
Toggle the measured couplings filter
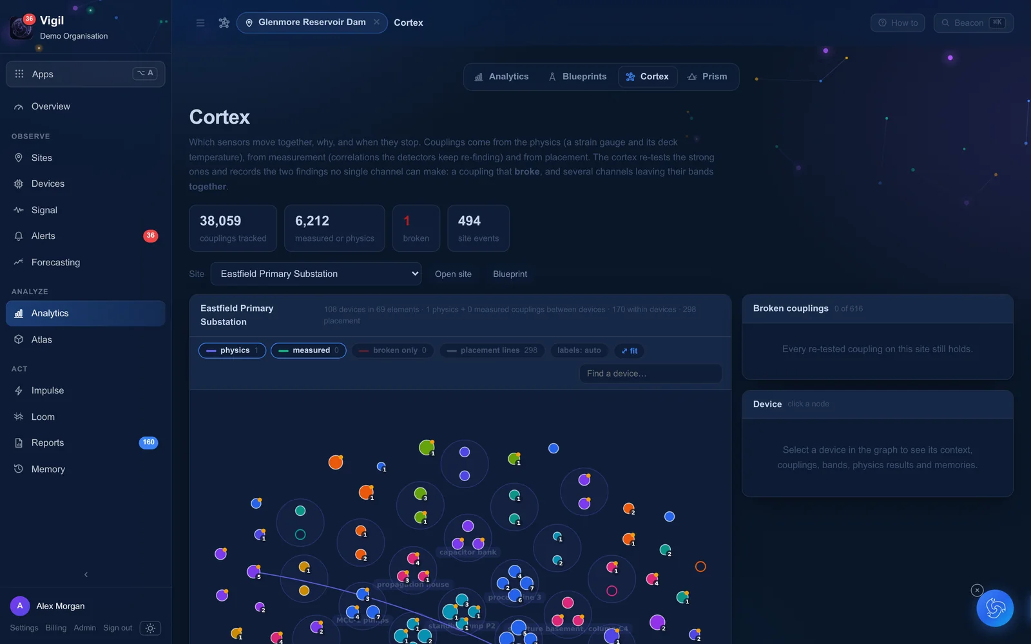tap(309, 350)
